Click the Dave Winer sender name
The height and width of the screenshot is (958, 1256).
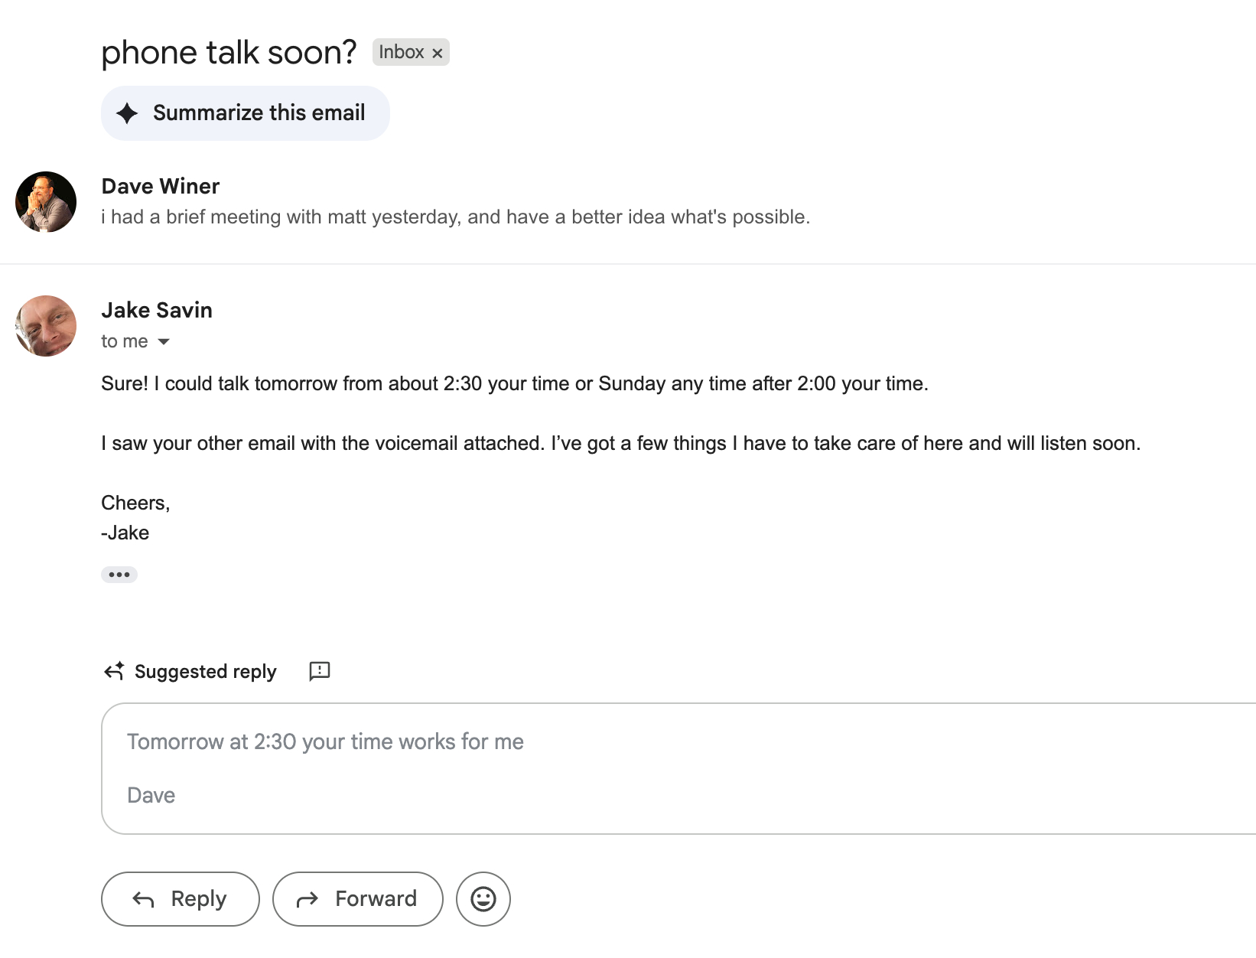(x=160, y=186)
